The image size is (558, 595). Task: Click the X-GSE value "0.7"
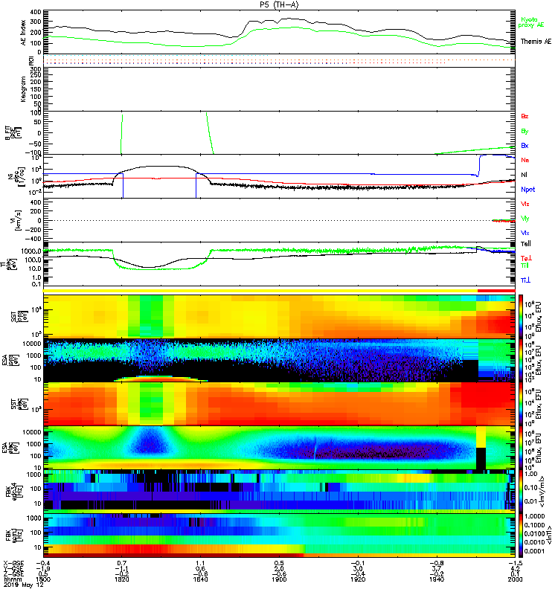coord(122,563)
